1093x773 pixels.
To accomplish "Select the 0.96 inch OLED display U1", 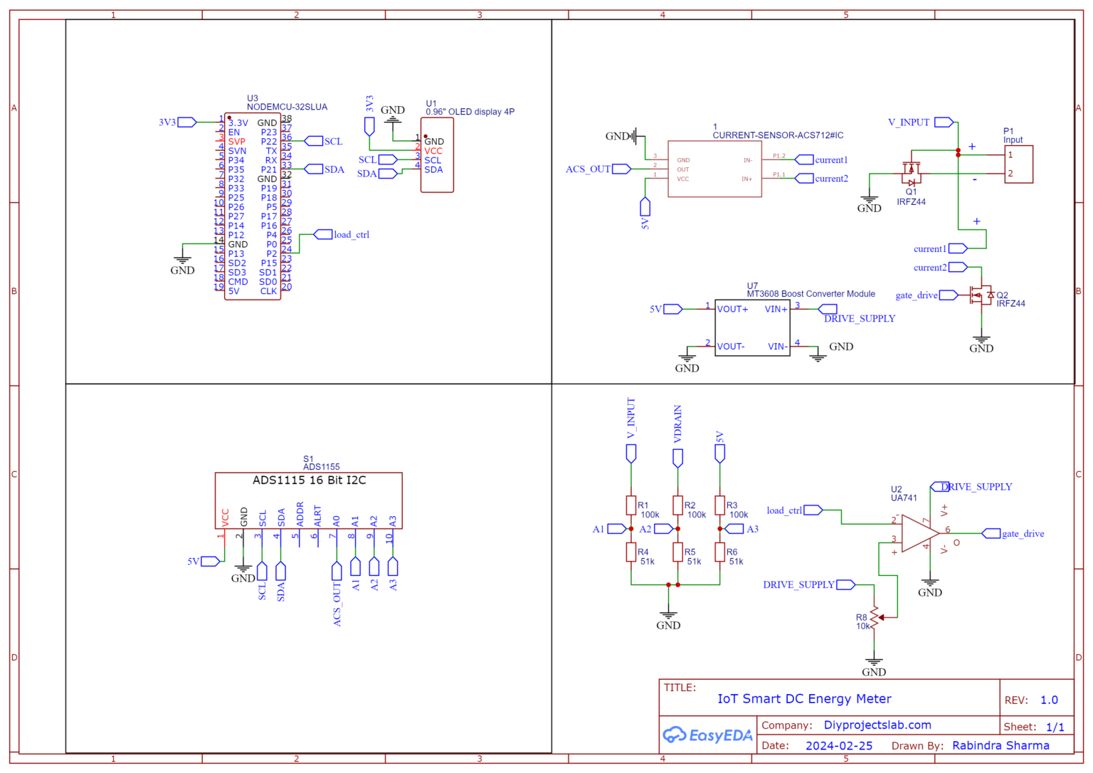I will (x=436, y=153).
